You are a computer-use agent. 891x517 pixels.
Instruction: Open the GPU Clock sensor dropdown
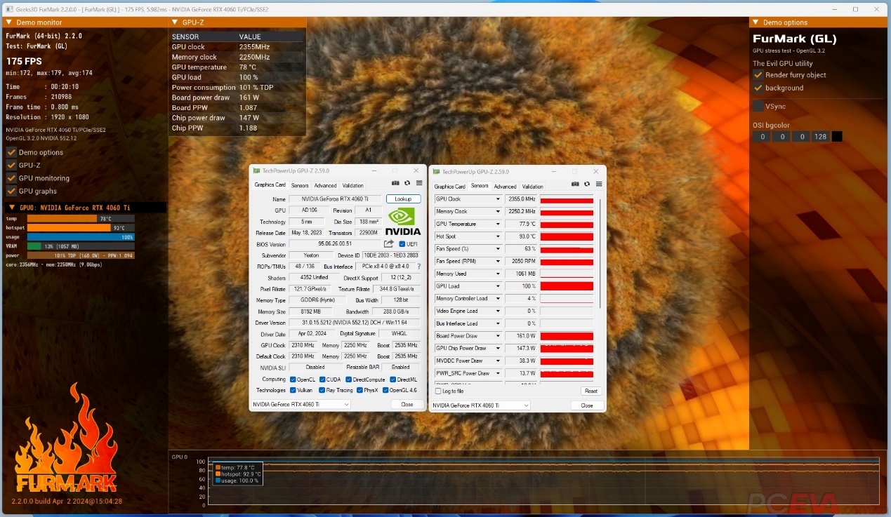[x=498, y=199]
